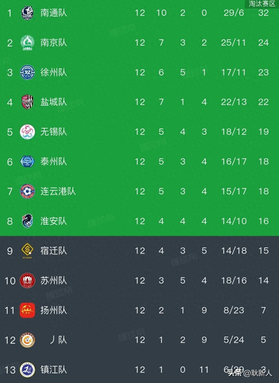Tap the Taizhou team logo
Viewport: 279px width, 383px height.
click(27, 161)
